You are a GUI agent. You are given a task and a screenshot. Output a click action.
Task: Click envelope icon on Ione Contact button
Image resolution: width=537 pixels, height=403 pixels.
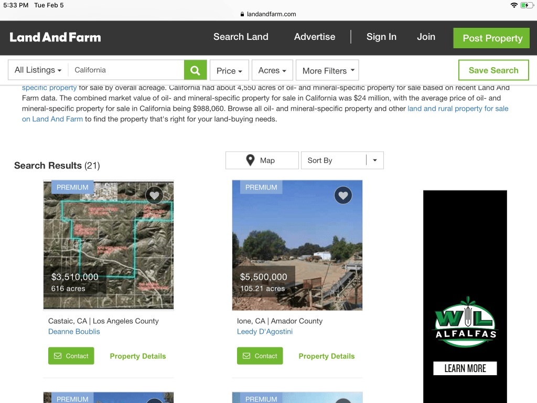click(247, 356)
